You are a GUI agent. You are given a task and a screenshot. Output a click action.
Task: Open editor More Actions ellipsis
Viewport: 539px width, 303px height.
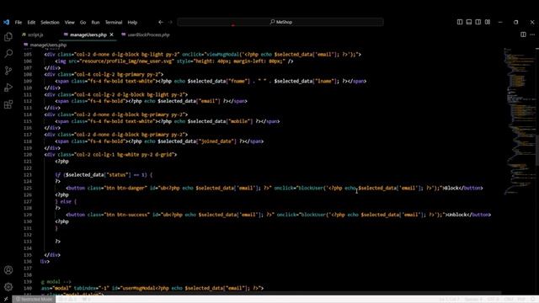coord(532,35)
